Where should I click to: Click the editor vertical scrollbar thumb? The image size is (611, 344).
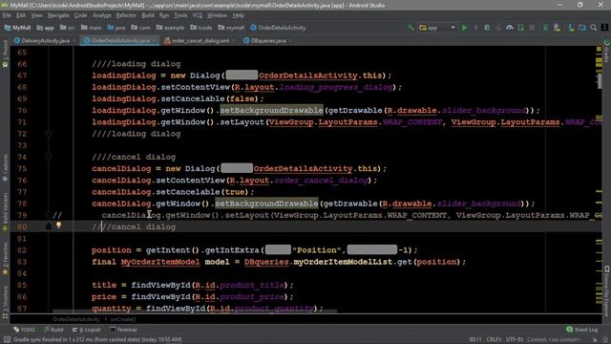tap(599, 80)
